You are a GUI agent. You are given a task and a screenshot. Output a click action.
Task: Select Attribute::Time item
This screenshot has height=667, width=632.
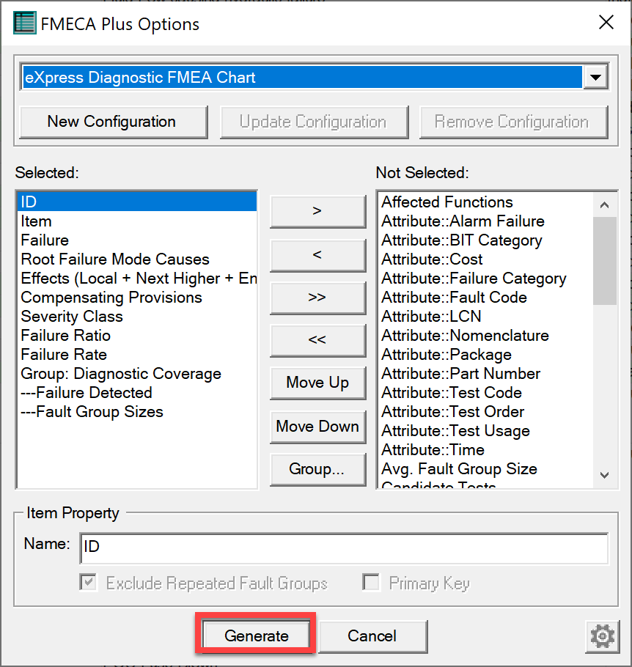point(485,449)
